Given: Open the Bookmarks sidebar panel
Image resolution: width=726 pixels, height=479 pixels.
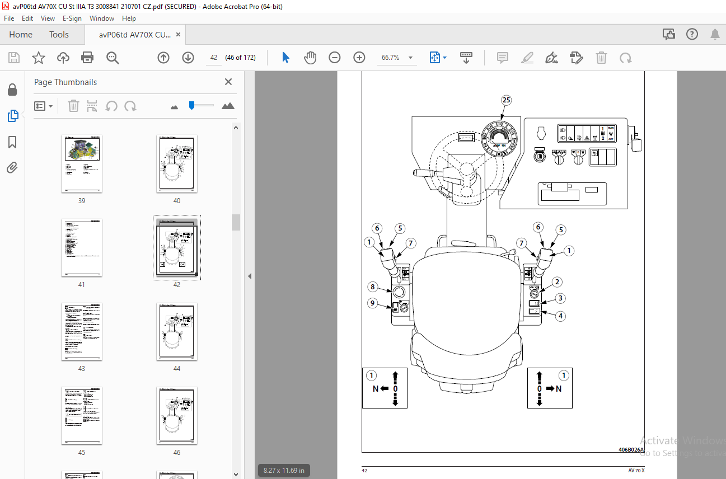Looking at the screenshot, I should coord(12,142).
